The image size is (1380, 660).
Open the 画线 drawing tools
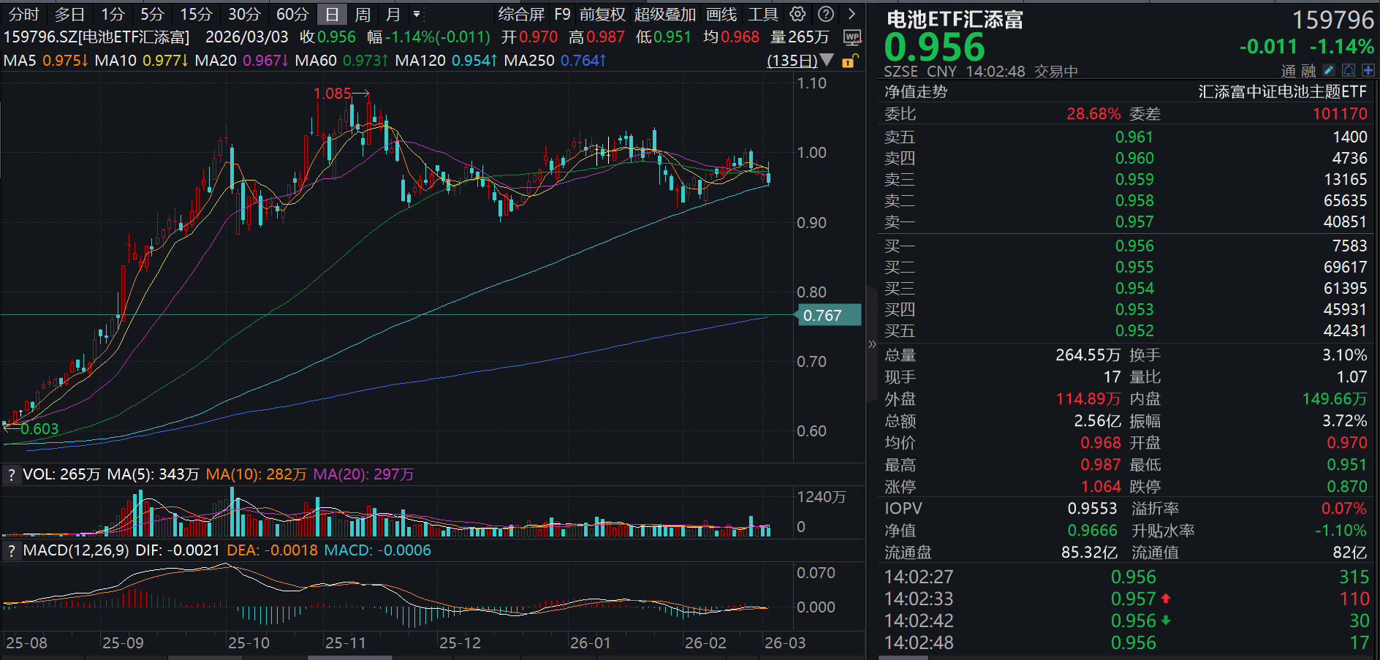pyautogui.click(x=721, y=15)
